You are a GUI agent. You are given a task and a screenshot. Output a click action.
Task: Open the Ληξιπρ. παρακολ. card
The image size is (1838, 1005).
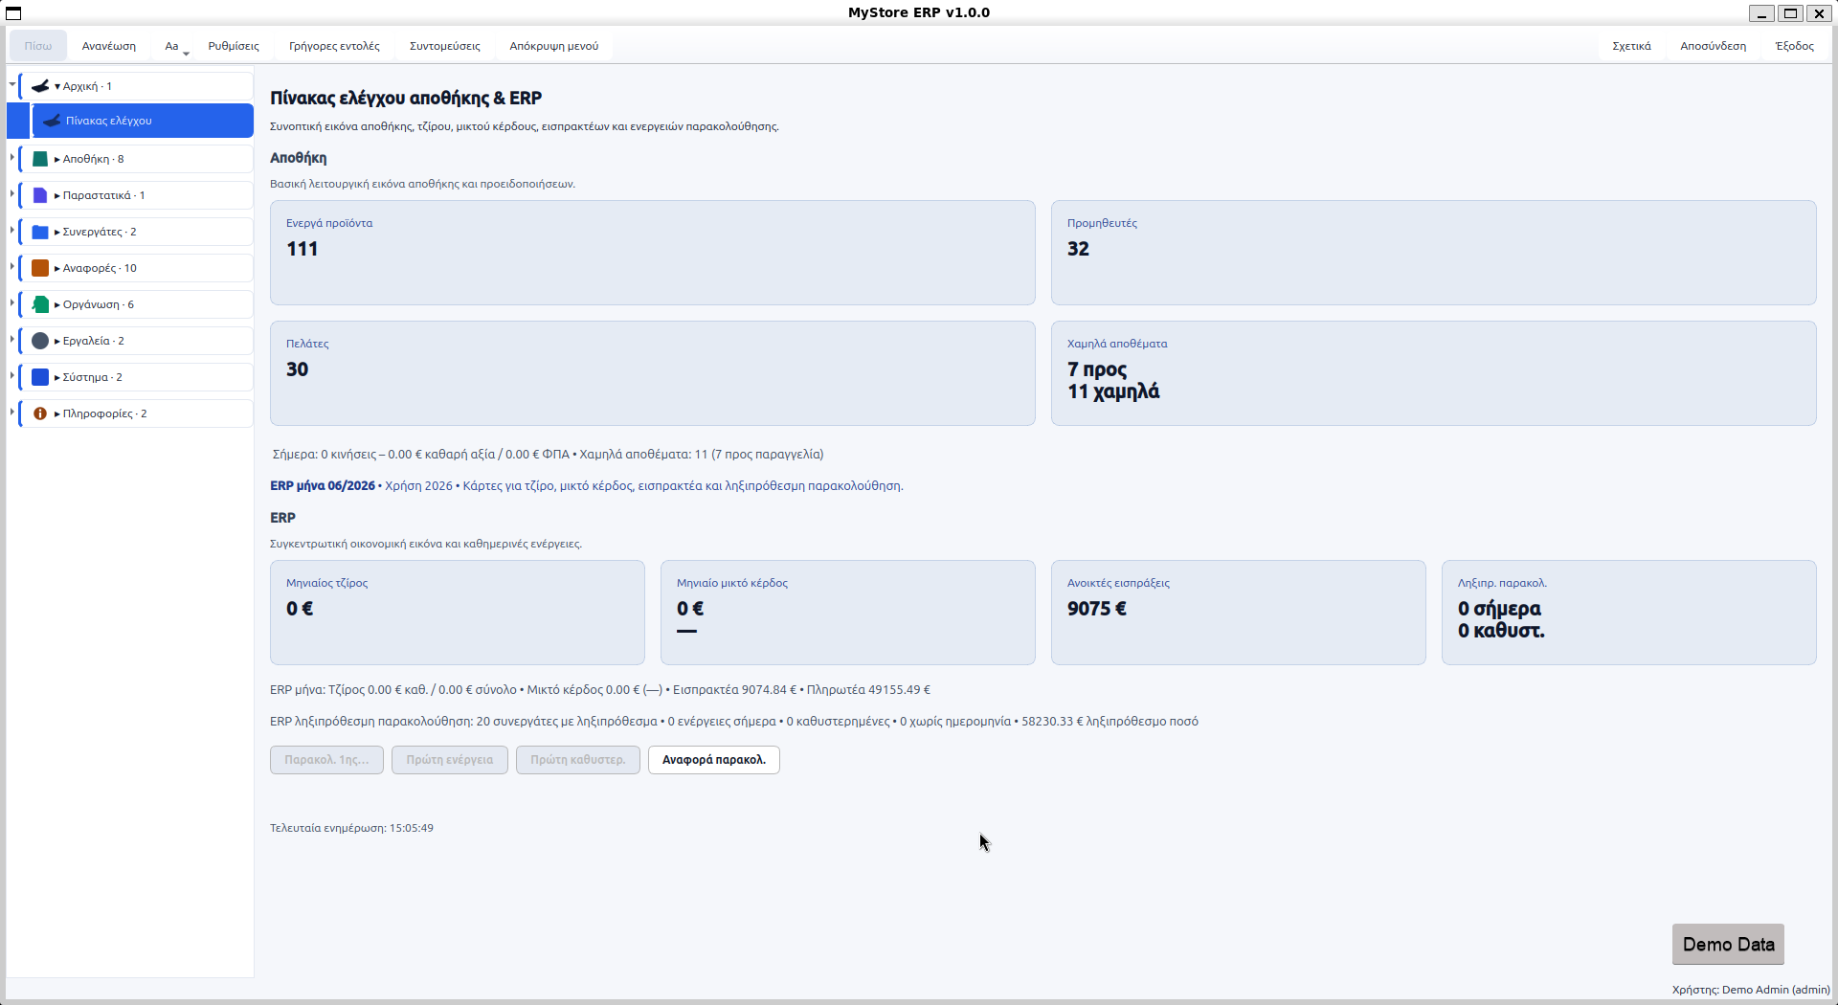click(x=1629, y=613)
